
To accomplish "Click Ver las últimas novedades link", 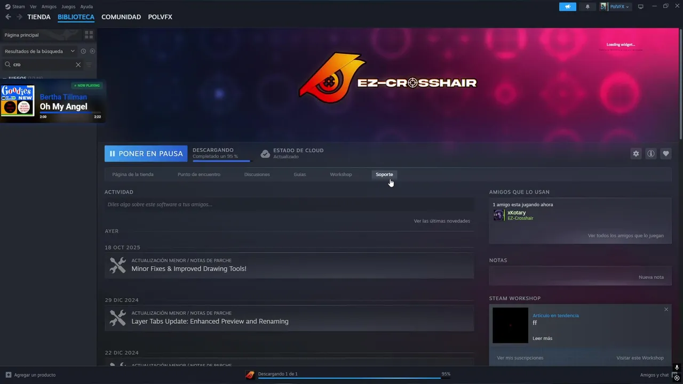I will [442, 221].
